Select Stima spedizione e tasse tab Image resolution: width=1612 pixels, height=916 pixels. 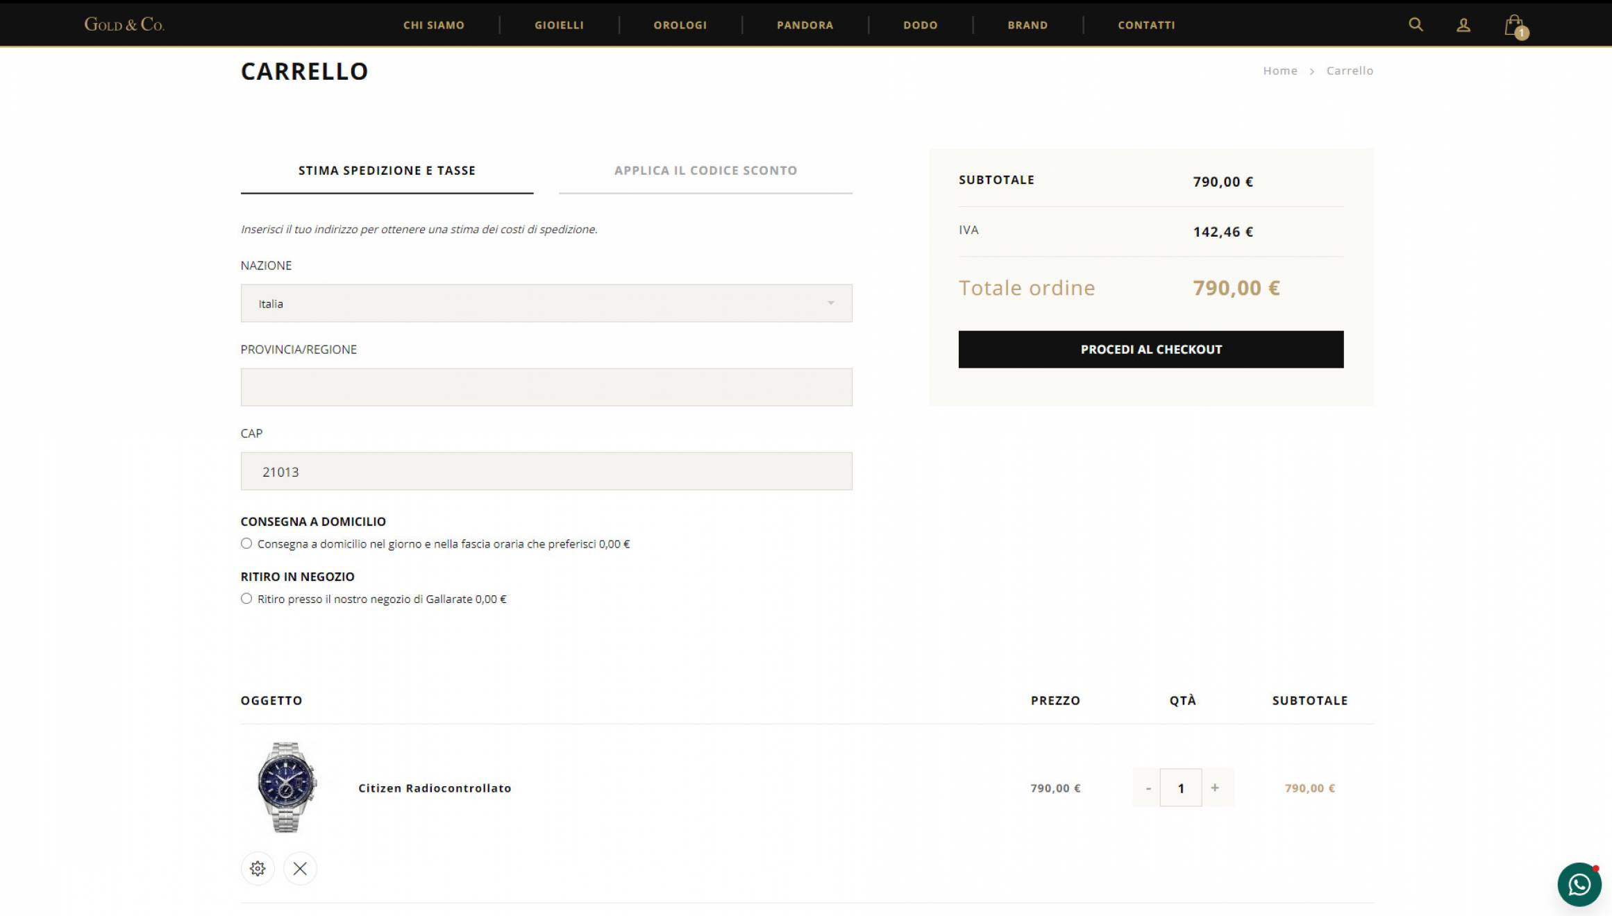[387, 171]
